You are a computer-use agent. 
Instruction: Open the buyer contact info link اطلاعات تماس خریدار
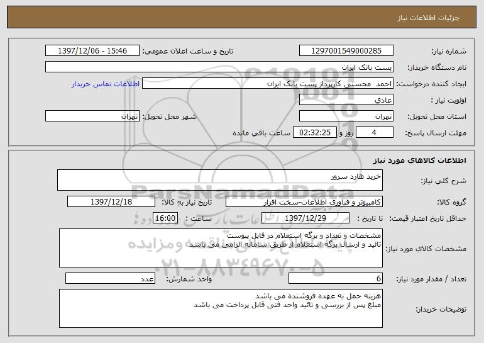pos(106,84)
